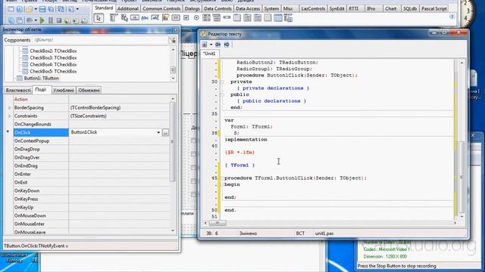Pick the TRadioGroup component icon
This screenshot has height=272, width=485.
point(247,18)
